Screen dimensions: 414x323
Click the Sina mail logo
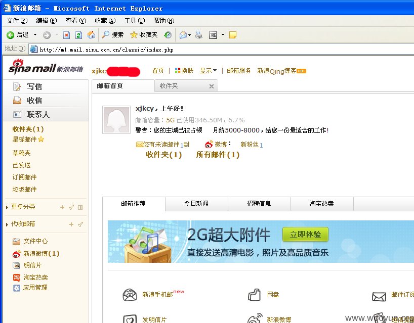pos(46,66)
